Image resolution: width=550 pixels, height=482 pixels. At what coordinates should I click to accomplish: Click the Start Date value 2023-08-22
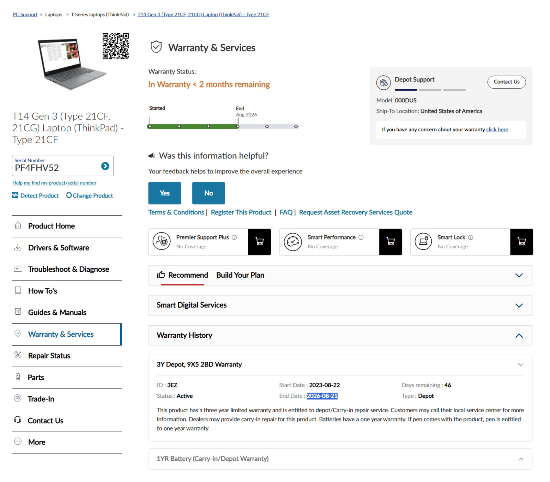pyautogui.click(x=324, y=385)
